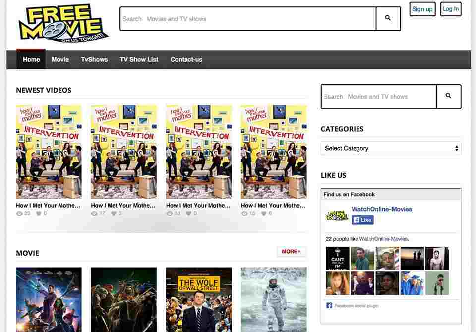Open the 'I CAN'T' keep-calm poster avatar

coord(338,258)
